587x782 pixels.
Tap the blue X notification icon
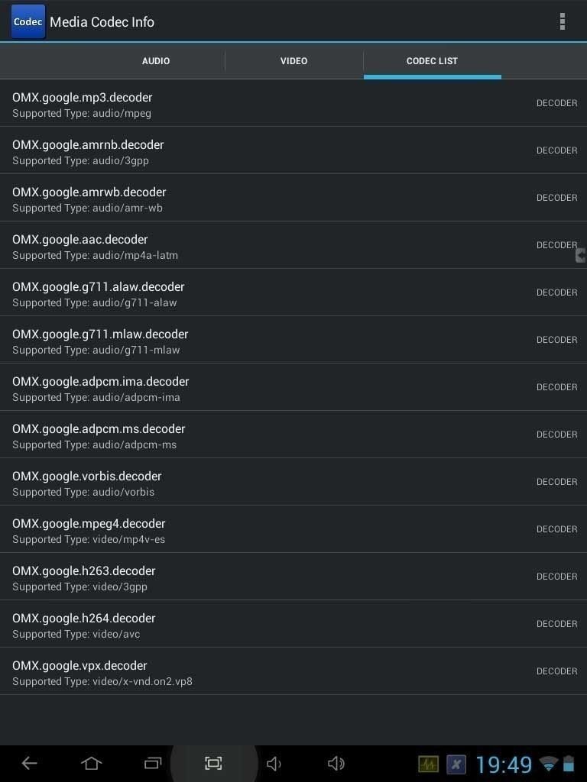456,764
